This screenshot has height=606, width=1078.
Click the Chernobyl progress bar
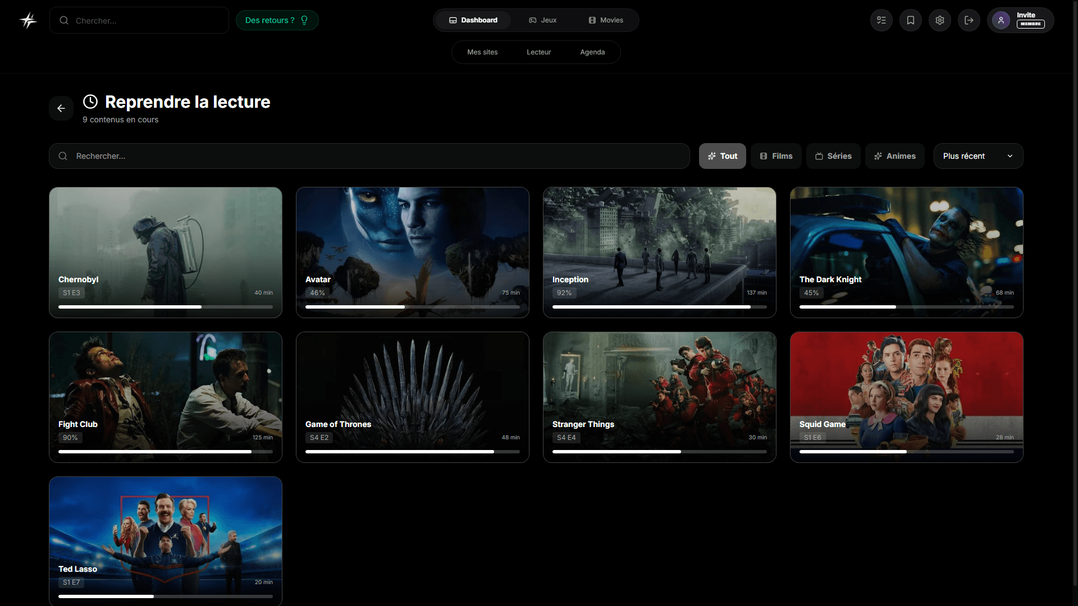pos(165,307)
